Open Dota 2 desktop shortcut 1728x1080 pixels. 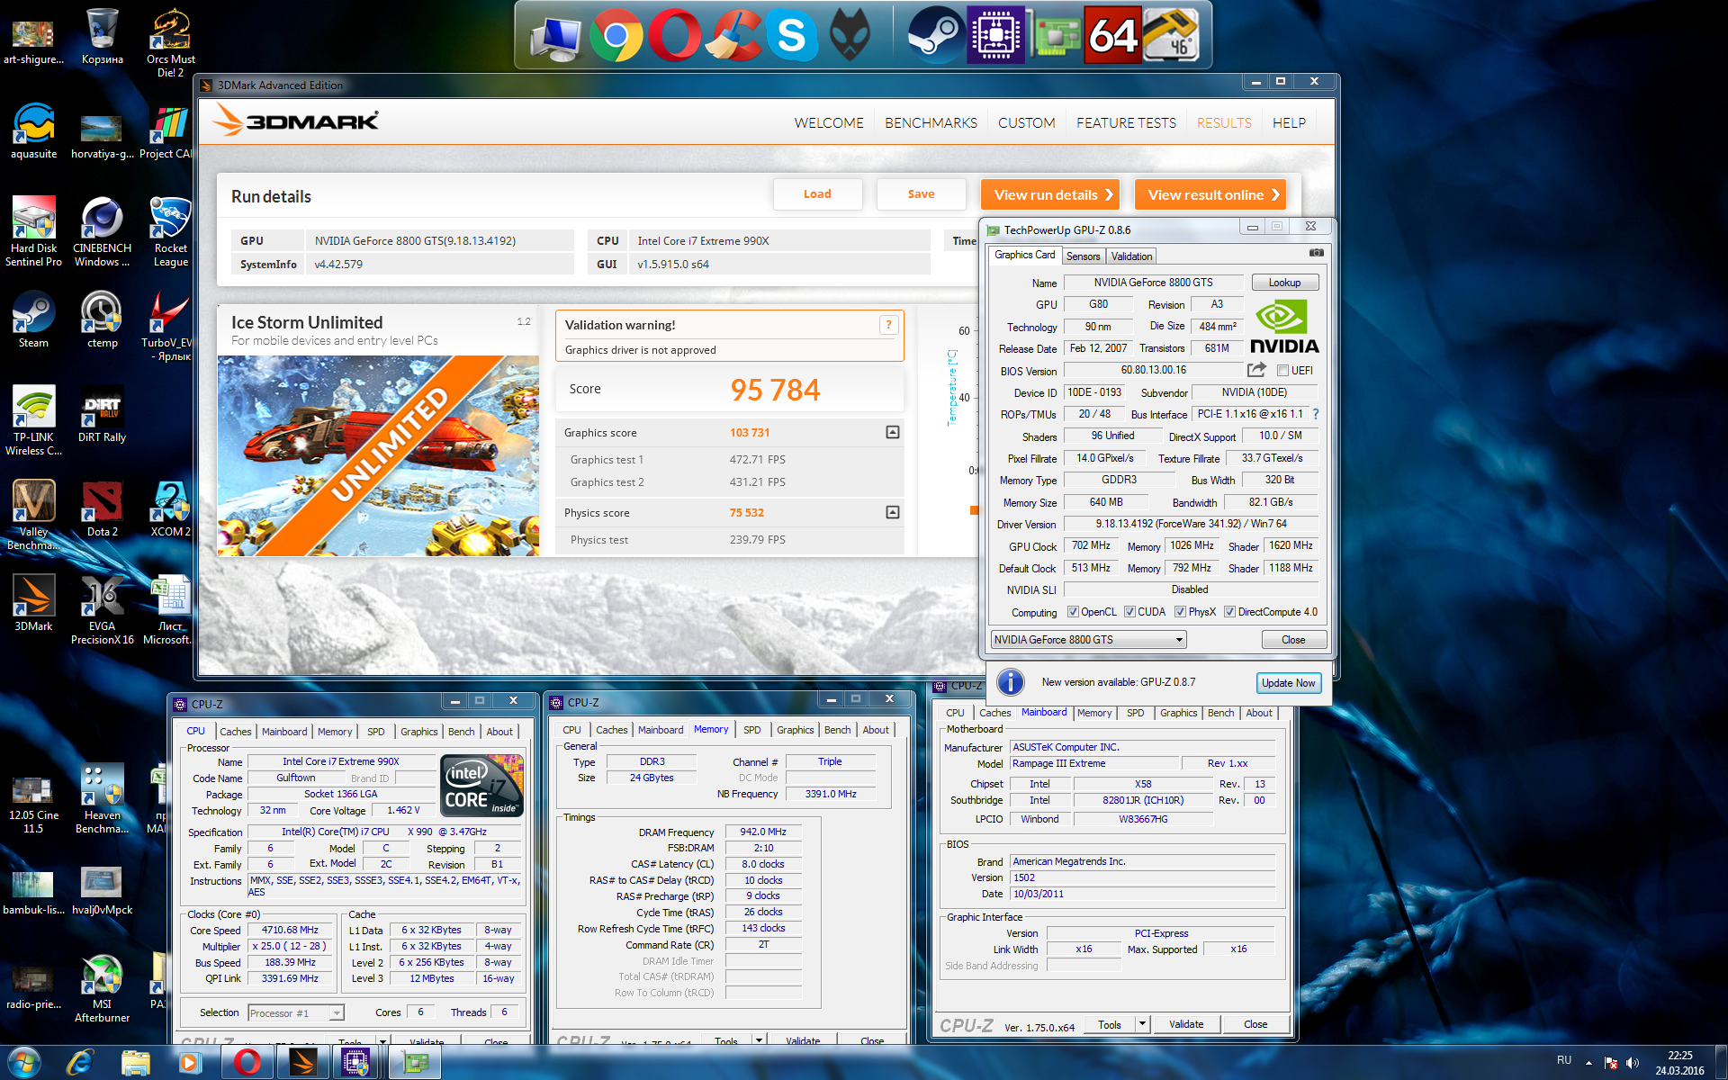point(102,509)
